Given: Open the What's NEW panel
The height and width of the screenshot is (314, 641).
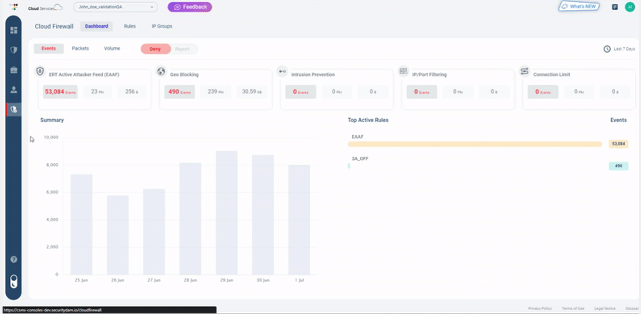Looking at the screenshot, I should [x=578, y=7].
